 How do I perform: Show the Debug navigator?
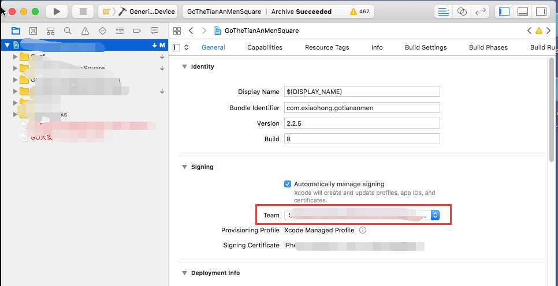click(120, 31)
